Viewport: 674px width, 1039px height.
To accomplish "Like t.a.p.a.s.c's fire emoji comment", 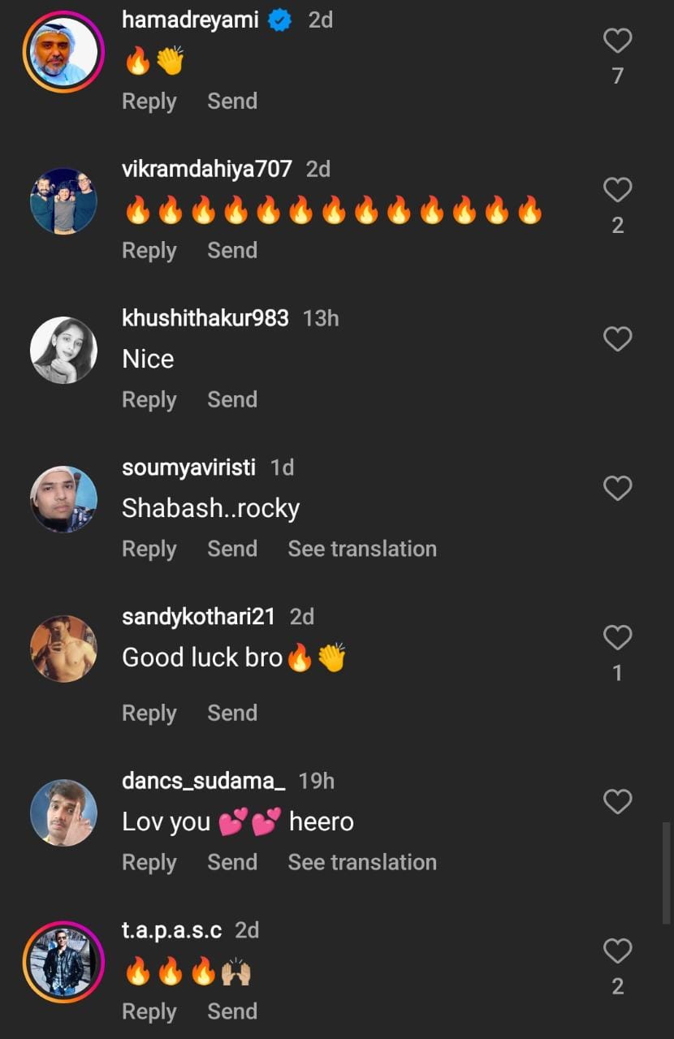I will (x=617, y=951).
